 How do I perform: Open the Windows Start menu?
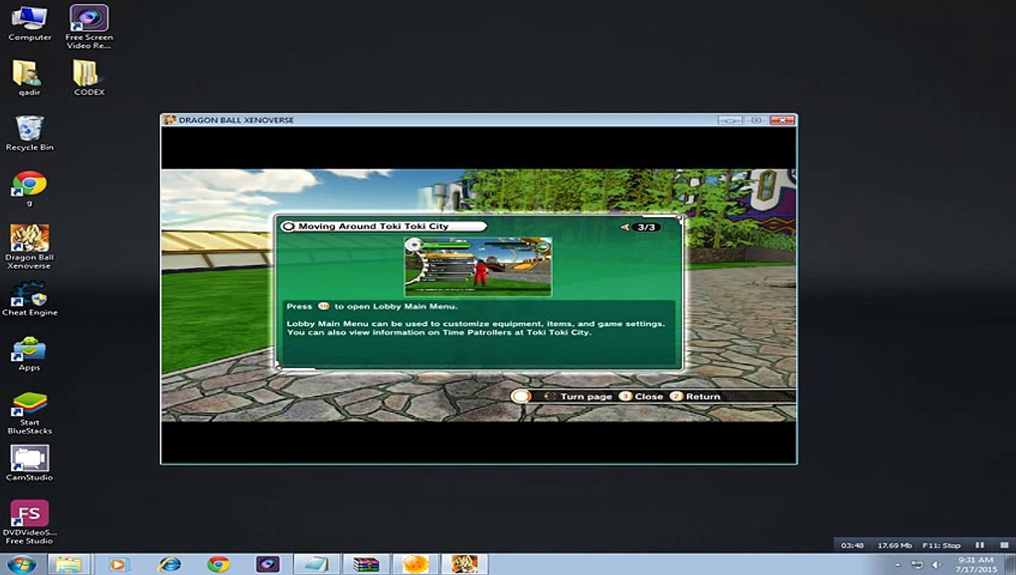click(x=21, y=564)
